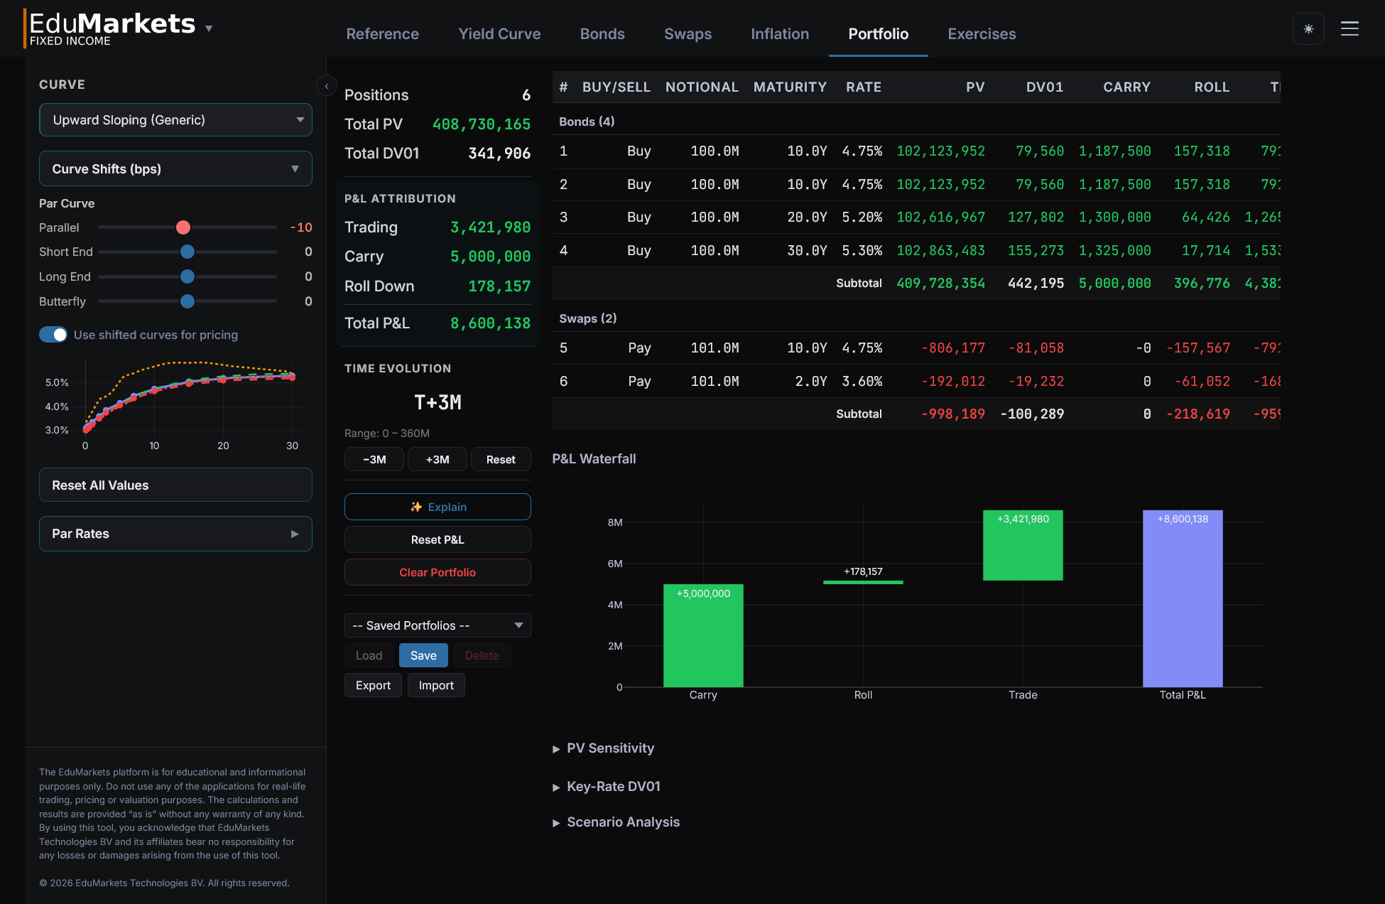Open the Saved Portfolios dropdown

[437, 625]
